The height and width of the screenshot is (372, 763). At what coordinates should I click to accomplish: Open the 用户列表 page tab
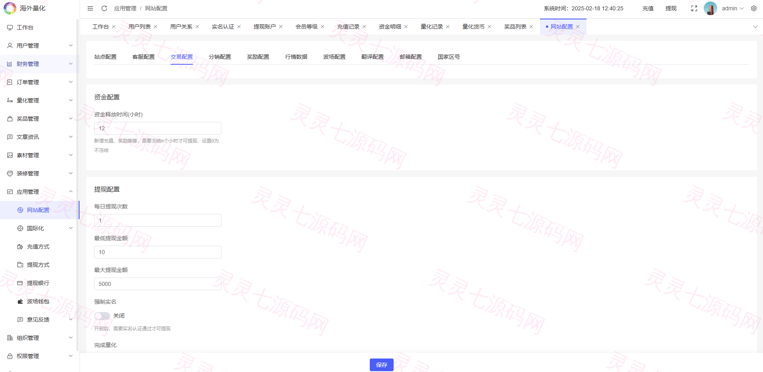140,27
